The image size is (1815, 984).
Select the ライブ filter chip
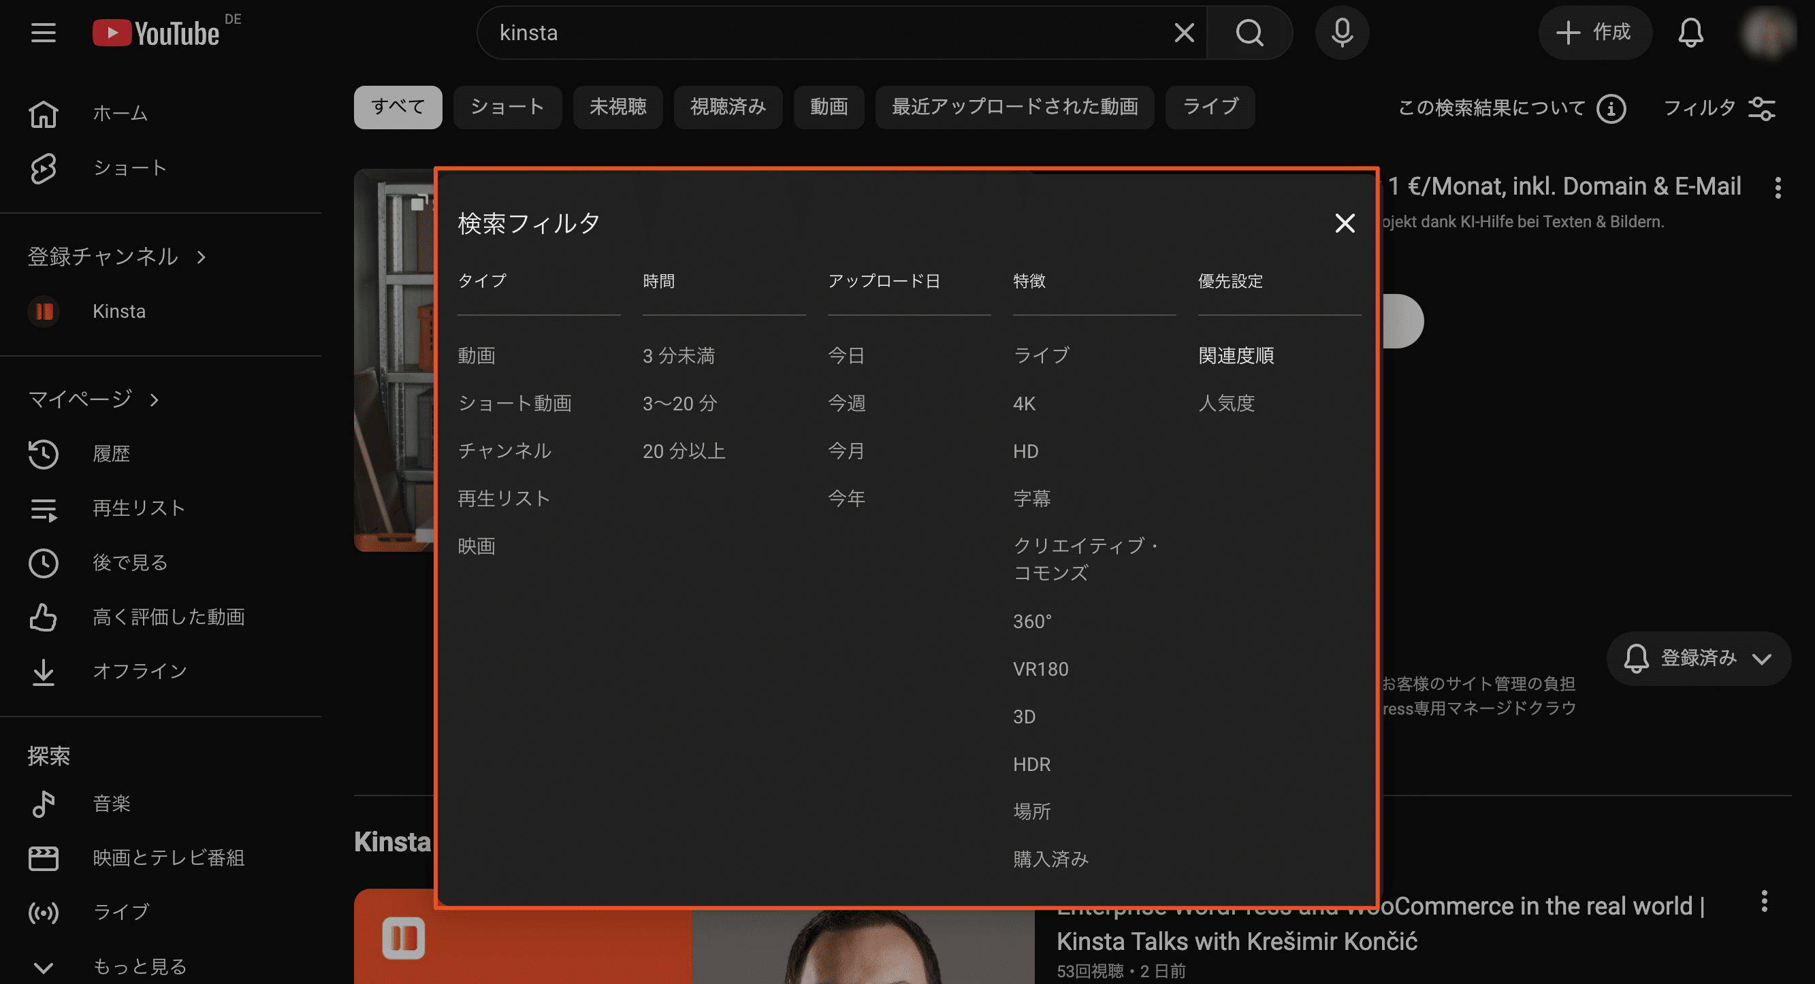[x=1210, y=107]
